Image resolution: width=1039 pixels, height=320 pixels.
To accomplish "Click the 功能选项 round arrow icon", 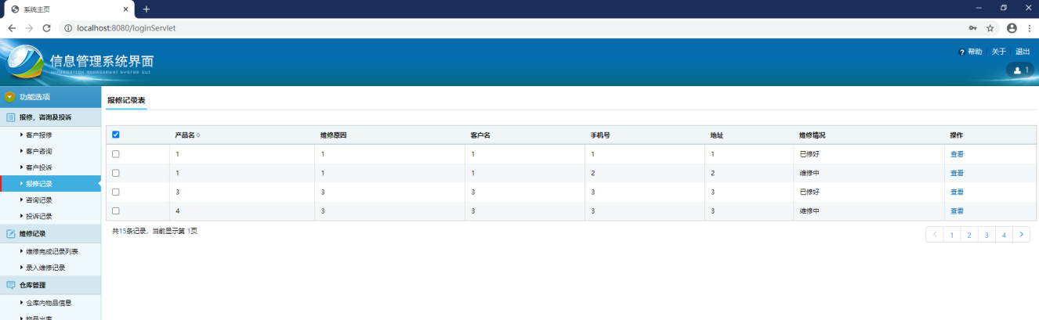I will (9, 97).
